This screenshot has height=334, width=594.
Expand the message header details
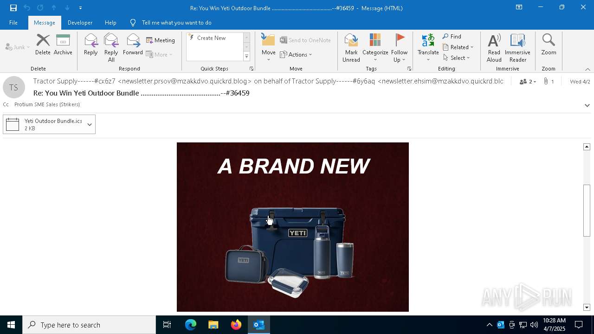click(x=587, y=105)
